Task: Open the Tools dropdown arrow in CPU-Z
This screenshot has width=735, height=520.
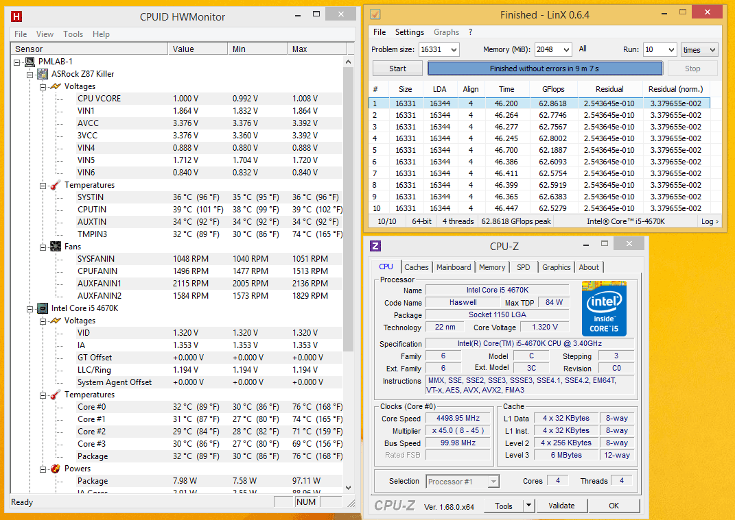Action: [x=528, y=506]
